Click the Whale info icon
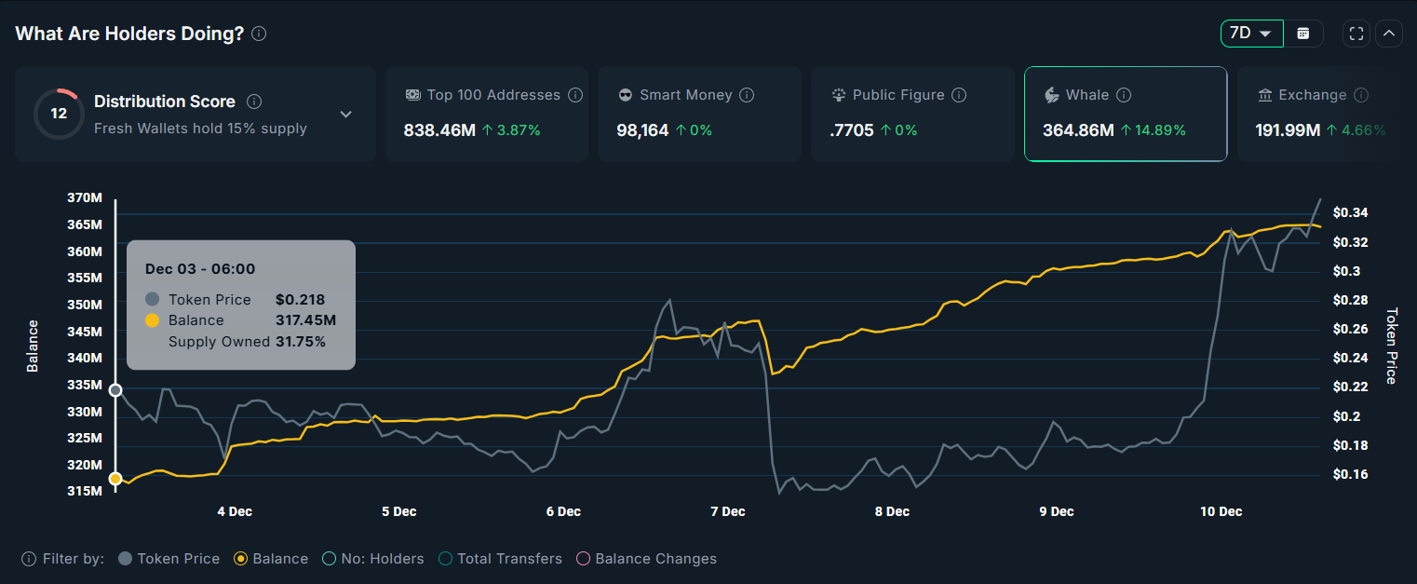The image size is (1417, 584). point(1124,94)
